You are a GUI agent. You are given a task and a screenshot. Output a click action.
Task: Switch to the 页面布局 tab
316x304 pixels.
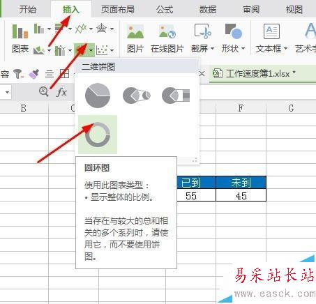coord(118,10)
